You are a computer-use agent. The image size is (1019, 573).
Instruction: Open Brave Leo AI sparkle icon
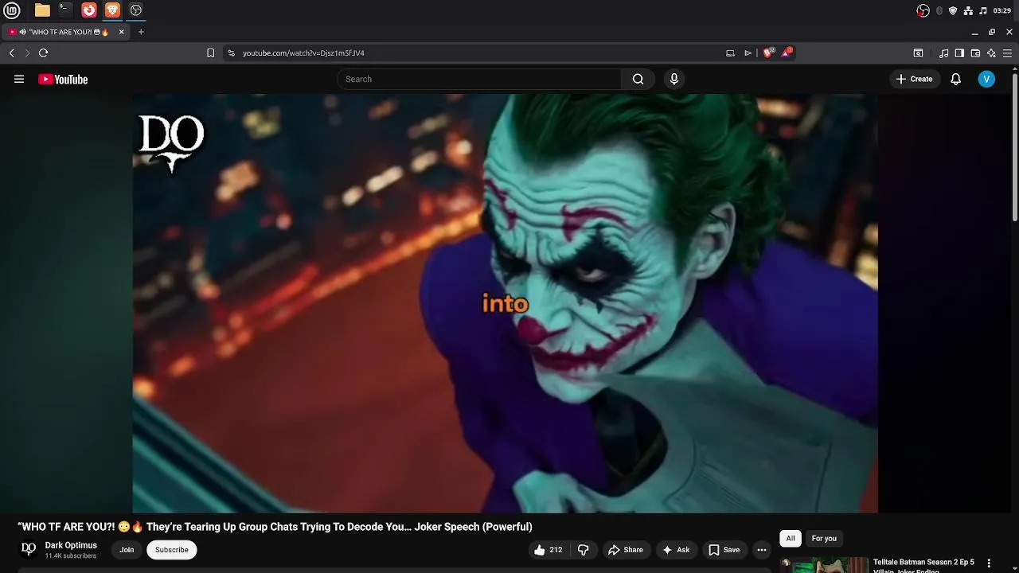click(x=991, y=53)
